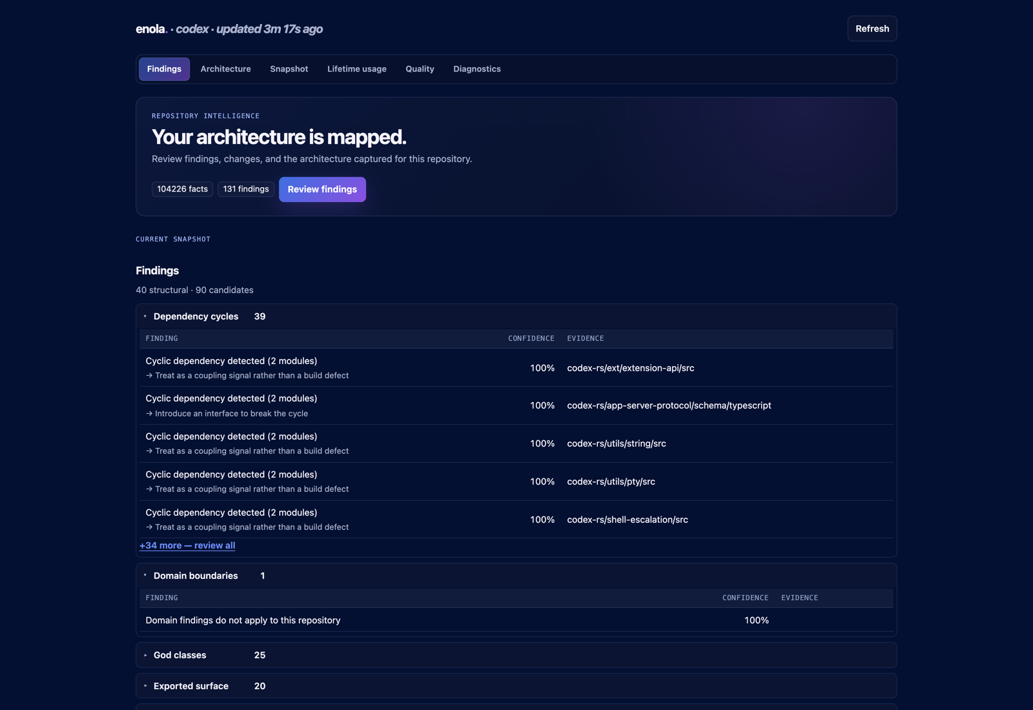This screenshot has height=710, width=1033.
Task: Click the 25 count beside God classes
Action: (x=260, y=655)
